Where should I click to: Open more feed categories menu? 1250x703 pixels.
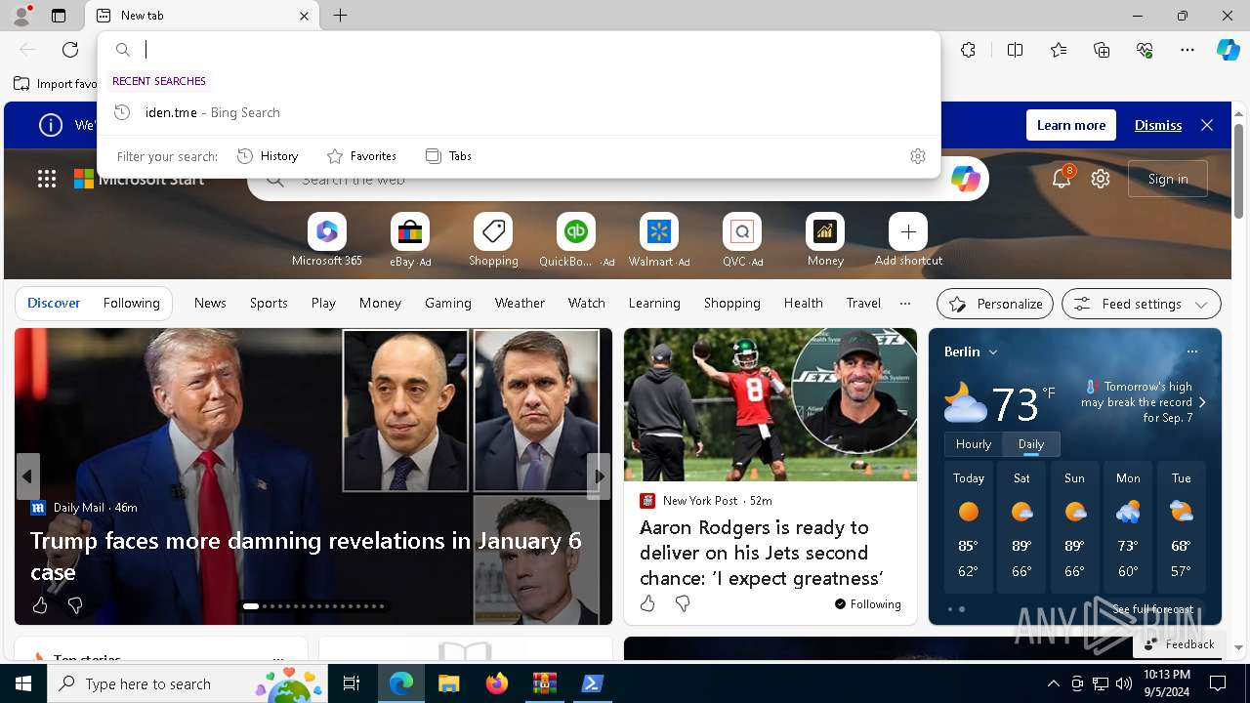point(905,303)
